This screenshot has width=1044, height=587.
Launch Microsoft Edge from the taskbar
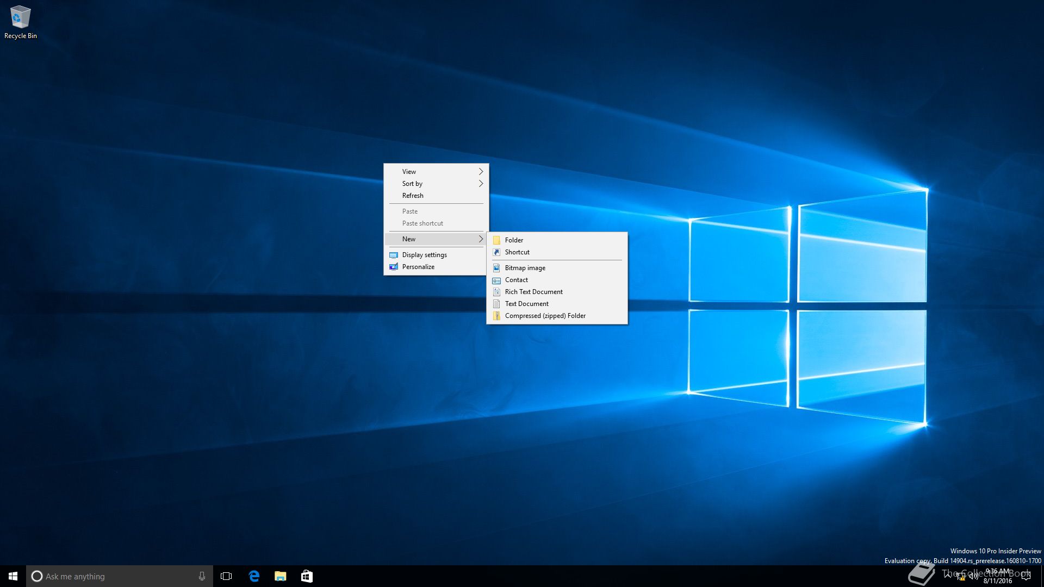[254, 576]
